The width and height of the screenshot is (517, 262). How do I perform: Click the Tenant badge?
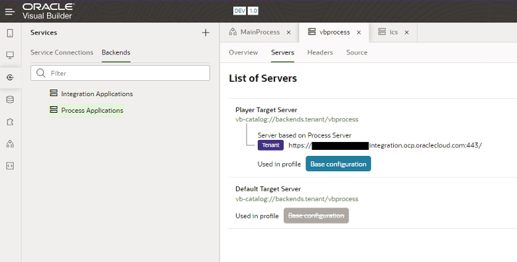tap(270, 145)
